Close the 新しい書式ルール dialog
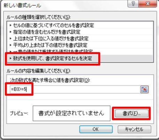 148,4
